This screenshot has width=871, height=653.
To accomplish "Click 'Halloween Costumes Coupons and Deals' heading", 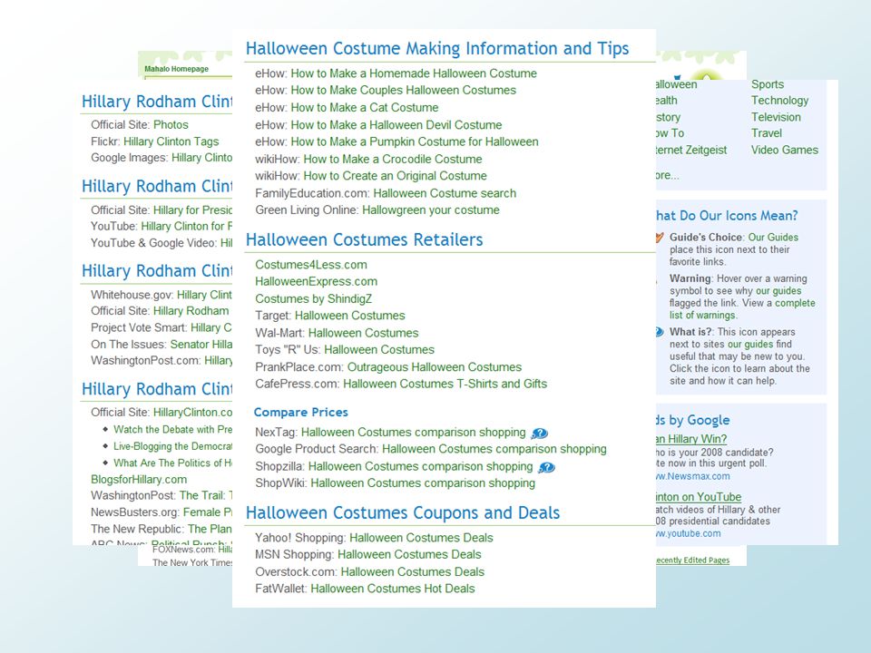I will pyautogui.click(x=403, y=513).
